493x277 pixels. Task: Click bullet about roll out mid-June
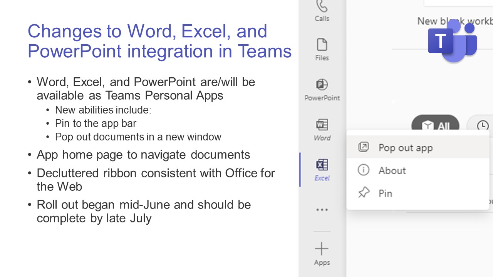[144, 211]
